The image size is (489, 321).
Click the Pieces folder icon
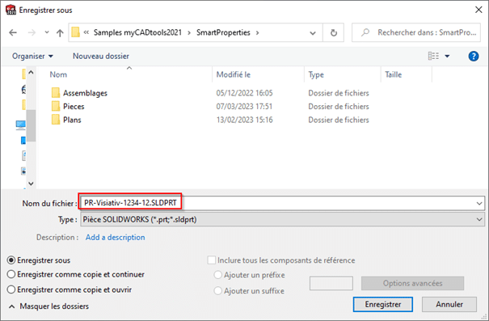(x=56, y=106)
